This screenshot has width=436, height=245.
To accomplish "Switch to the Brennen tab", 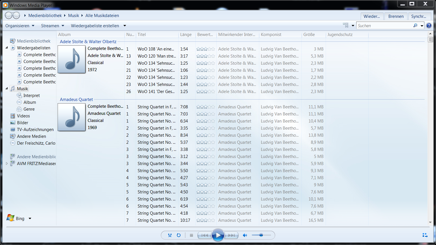I will [396, 16].
